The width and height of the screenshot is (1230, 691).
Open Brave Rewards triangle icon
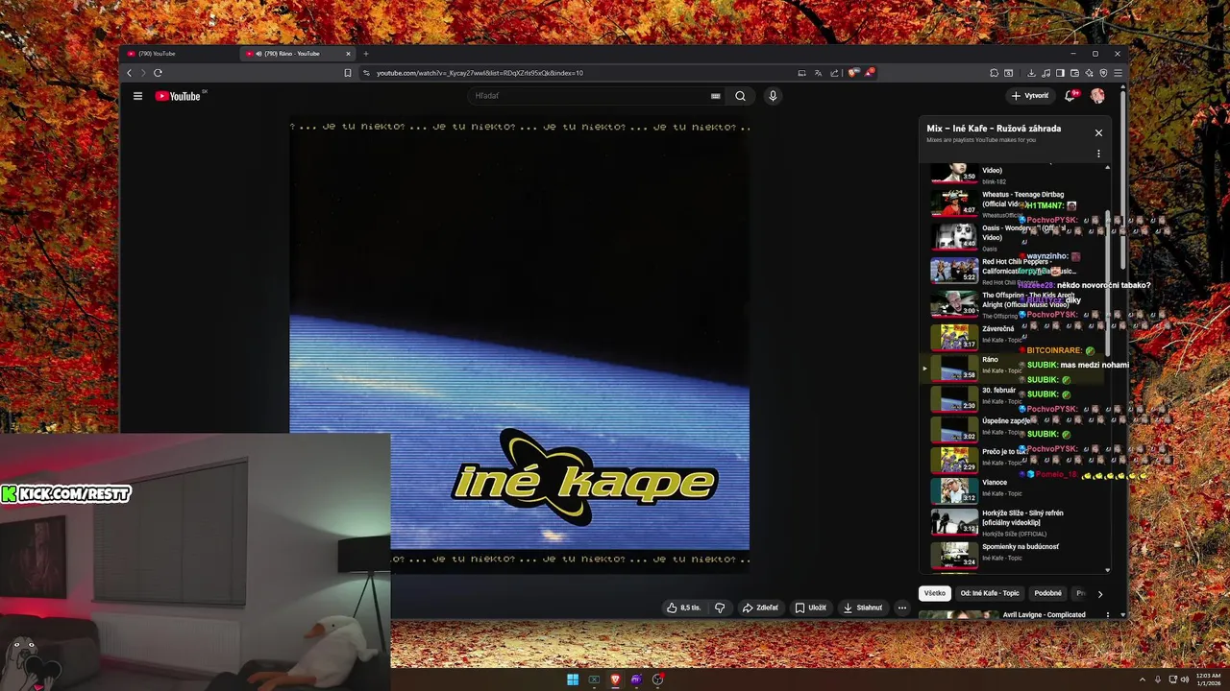click(869, 72)
